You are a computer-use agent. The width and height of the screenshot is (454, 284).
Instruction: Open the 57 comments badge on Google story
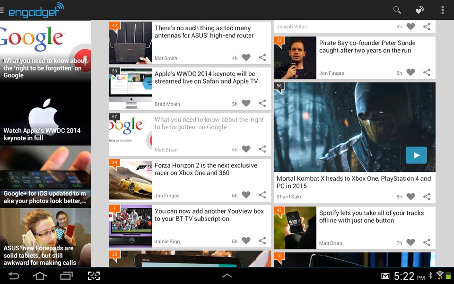114,118
